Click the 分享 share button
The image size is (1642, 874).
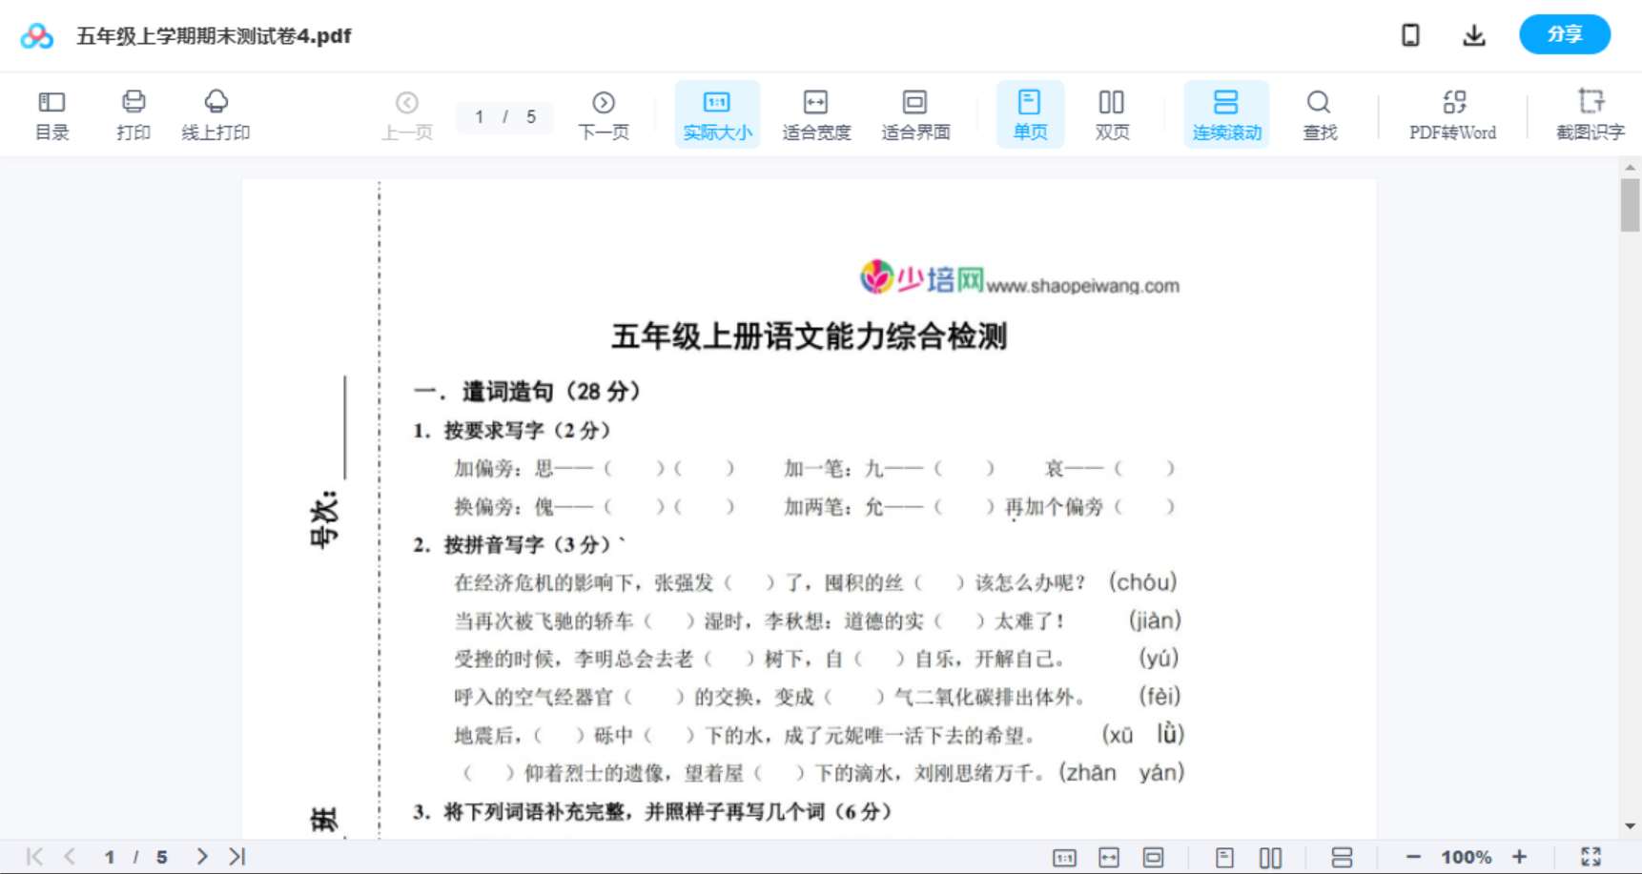(1564, 34)
